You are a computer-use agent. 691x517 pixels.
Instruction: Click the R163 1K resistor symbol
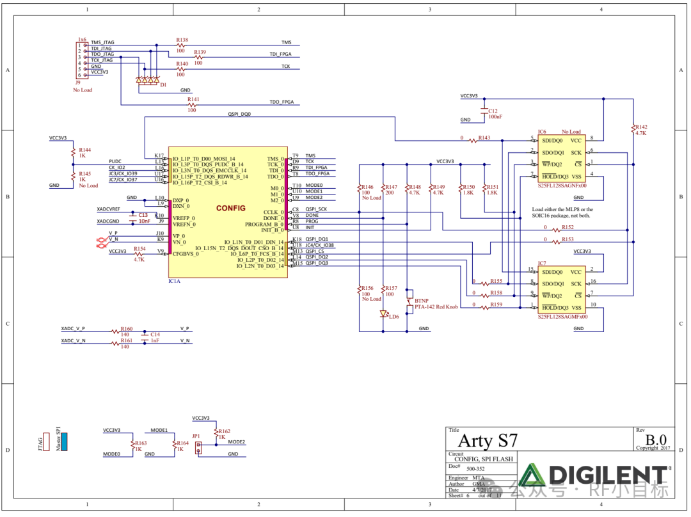tap(132, 445)
